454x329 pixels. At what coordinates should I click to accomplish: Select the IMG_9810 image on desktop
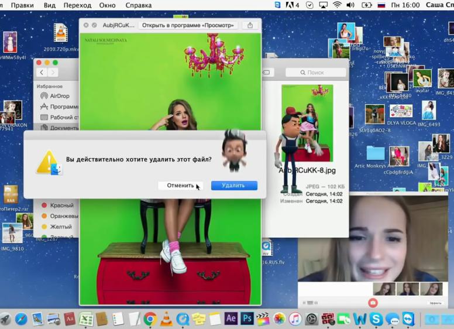(x=12, y=233)
